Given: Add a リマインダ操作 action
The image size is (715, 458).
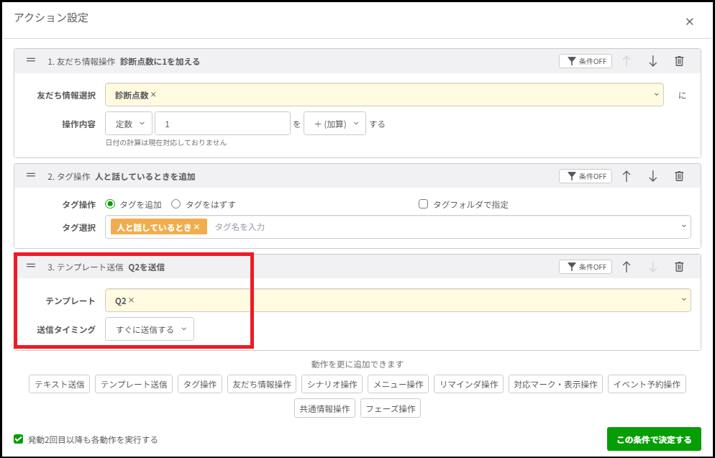Looking at the screenshot, I should (x=469, y=384).
